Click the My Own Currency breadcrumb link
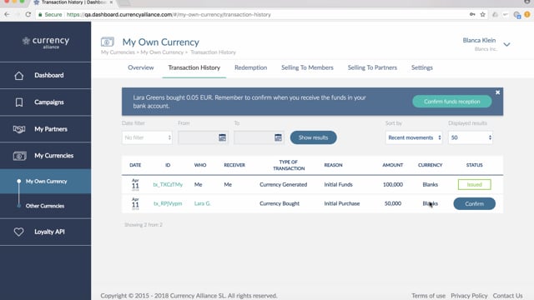This screenshot has width=534, height=300. pyautogui.click(x=162, y=52)
